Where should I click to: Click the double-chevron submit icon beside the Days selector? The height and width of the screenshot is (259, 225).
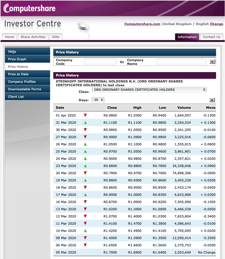[x=212, y=100]
